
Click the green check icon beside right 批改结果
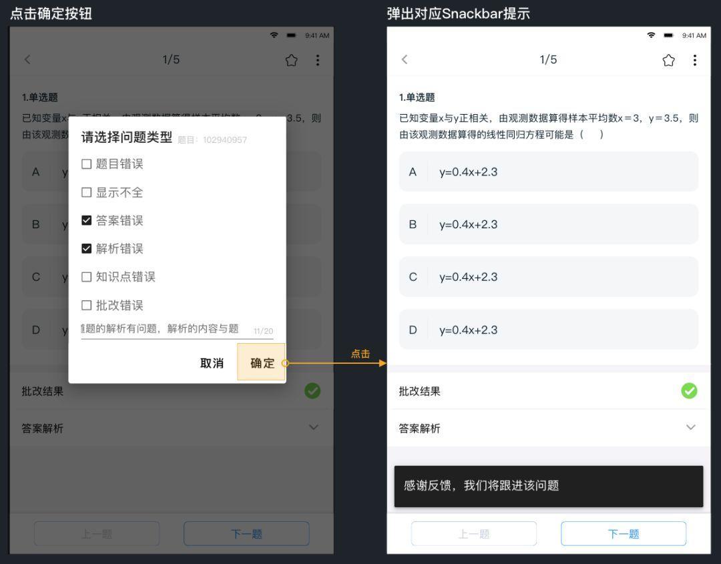point(689,391)
